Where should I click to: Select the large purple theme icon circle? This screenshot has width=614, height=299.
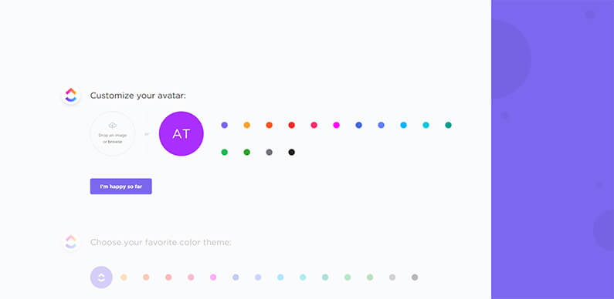click(101, 277)
